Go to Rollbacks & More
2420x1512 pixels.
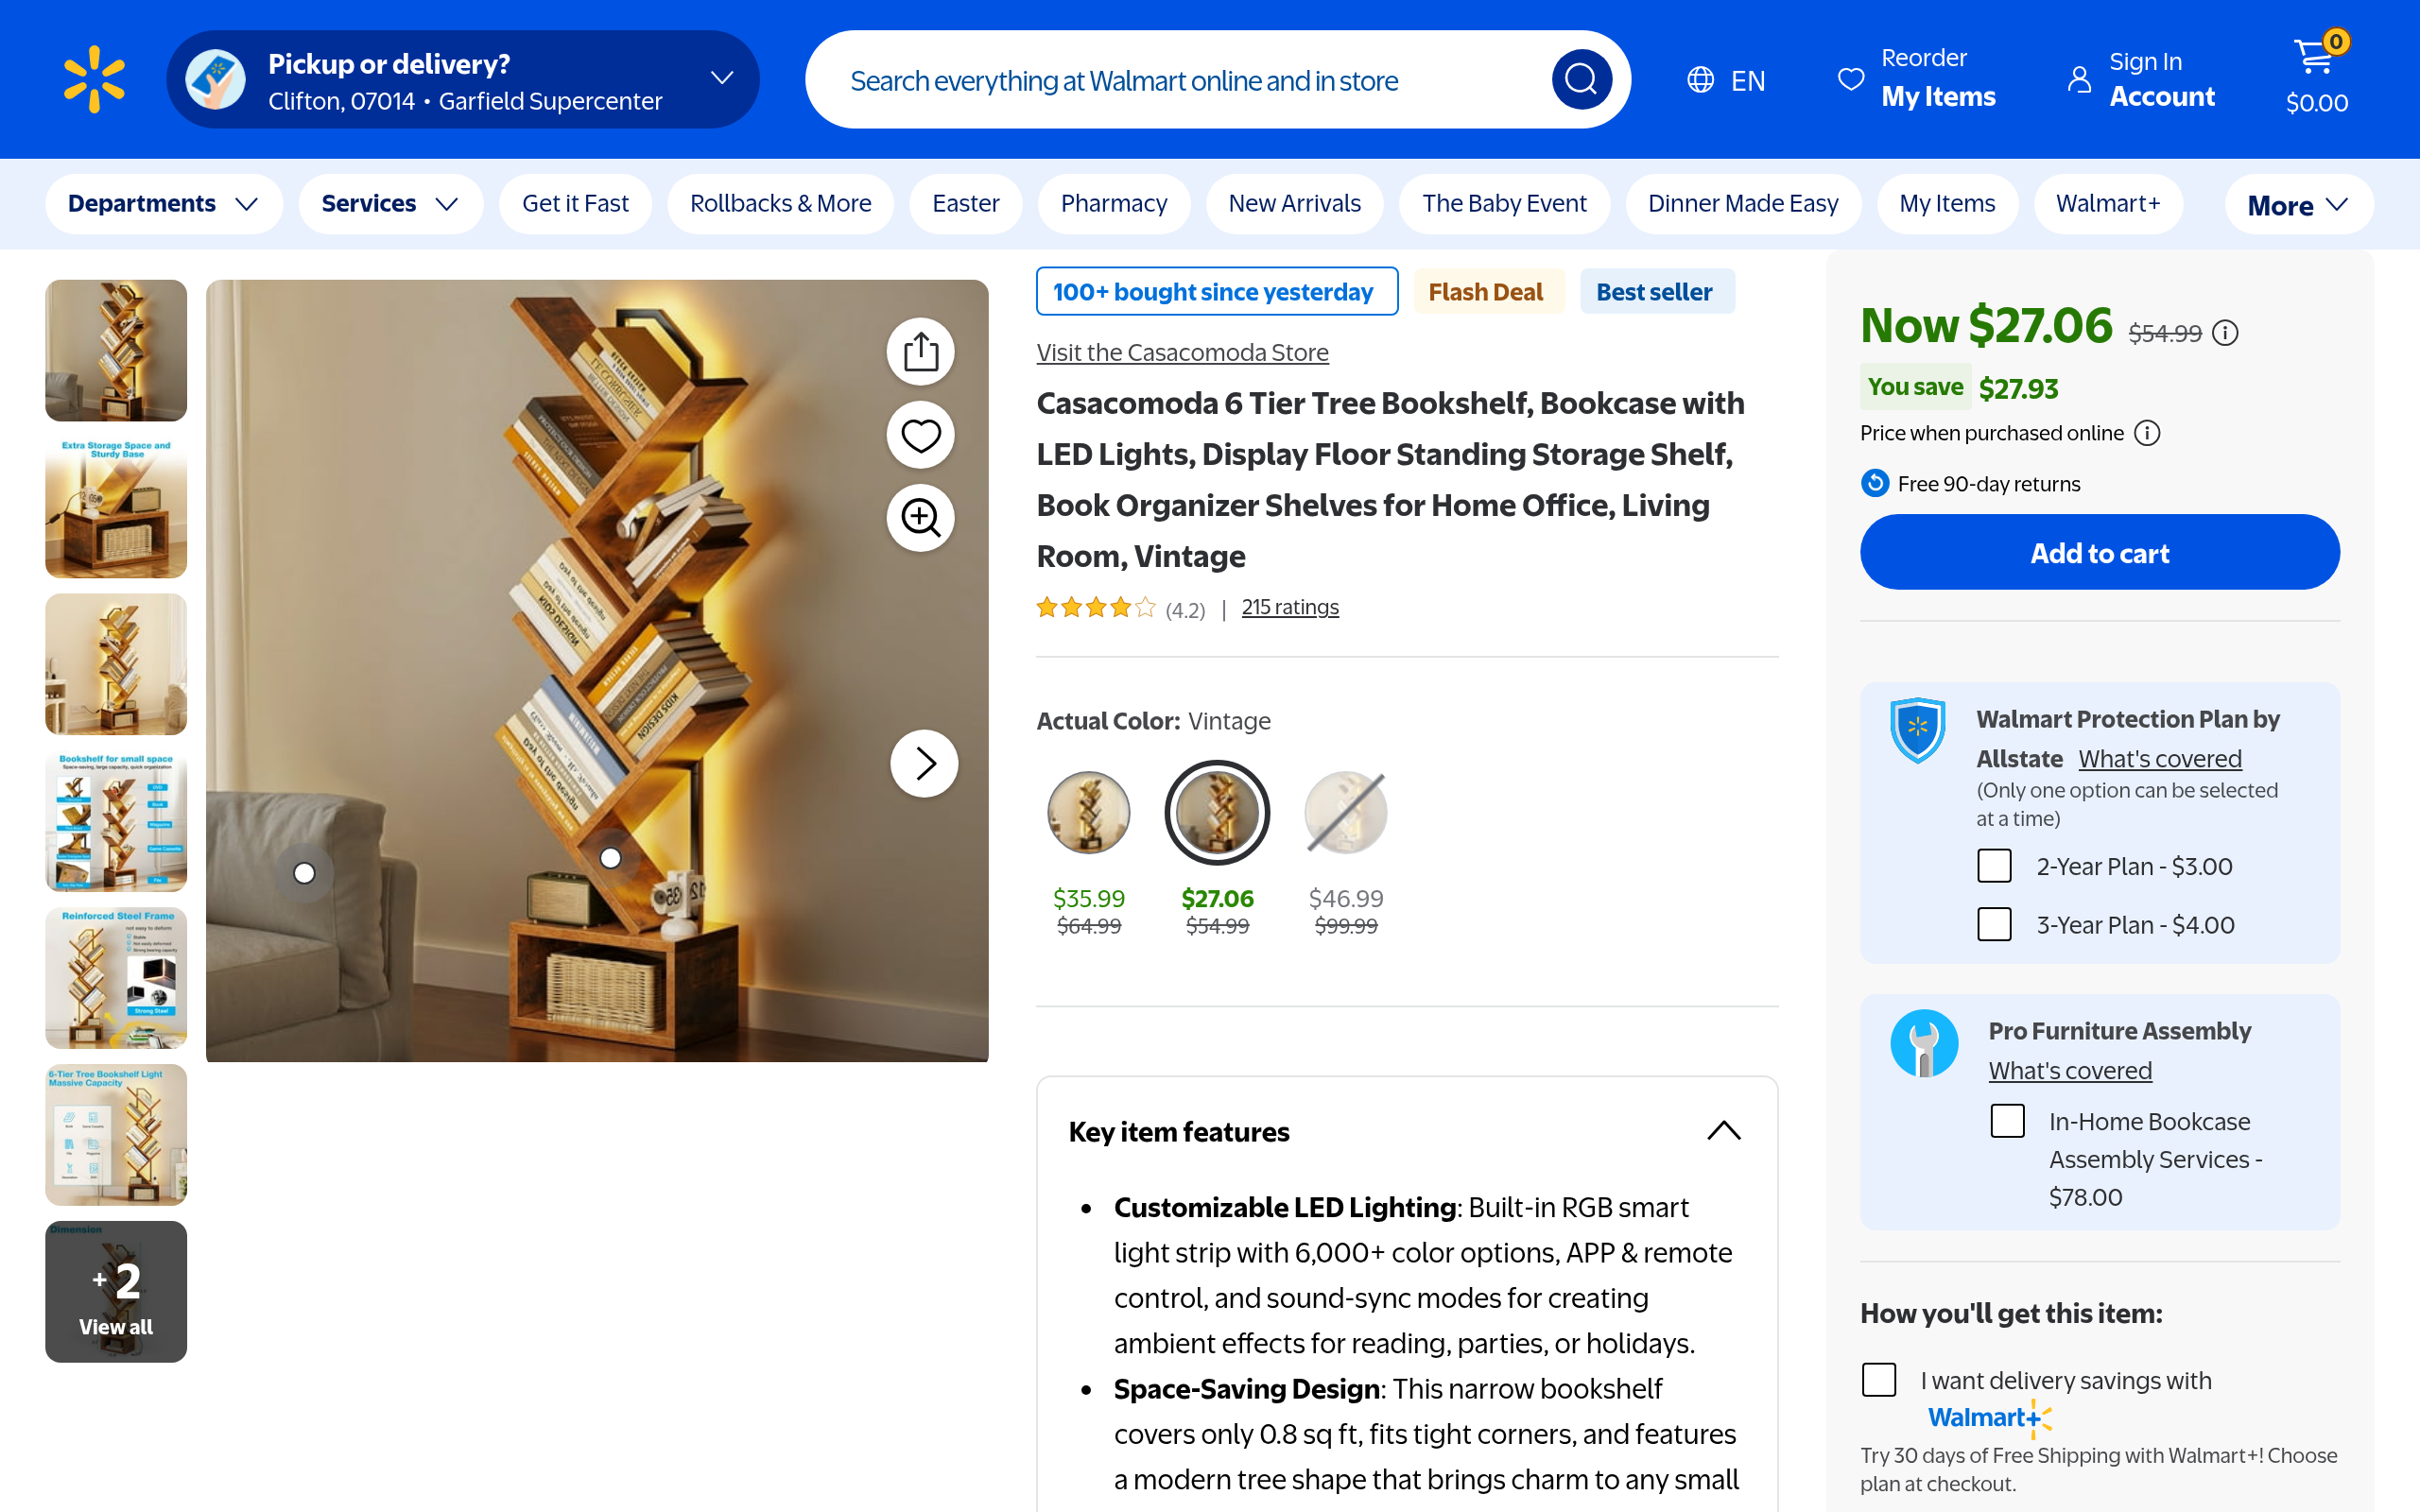[780, 204]
